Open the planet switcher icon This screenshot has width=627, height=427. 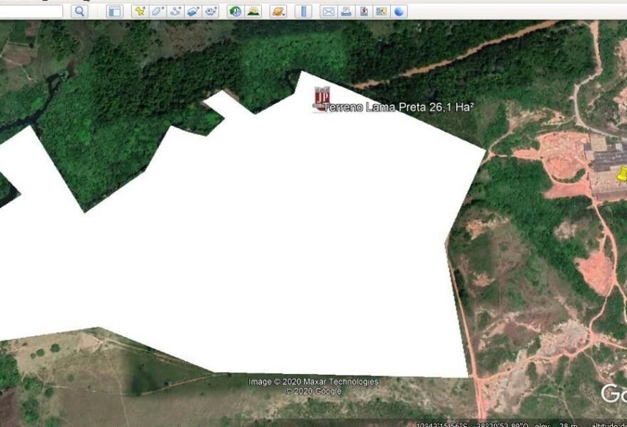pos(278,11)
